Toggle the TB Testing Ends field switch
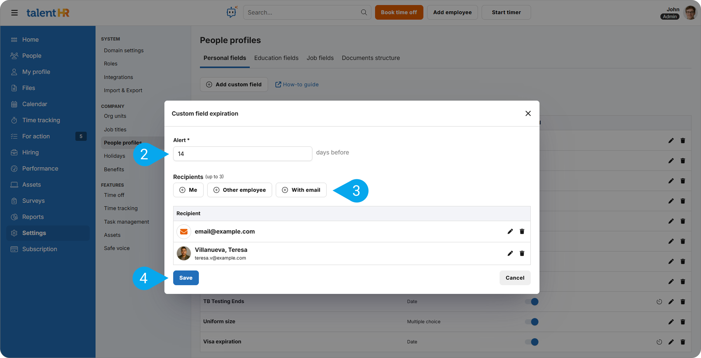The image size is (701, 358). click(x=532, y=301)
